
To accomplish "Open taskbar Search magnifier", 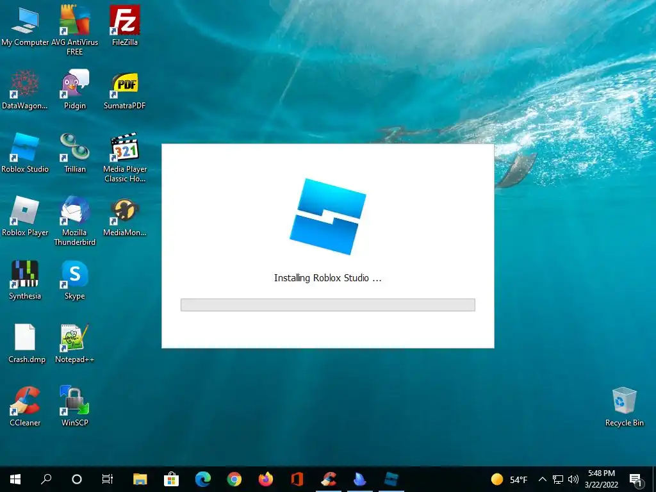I will point(46,479).
